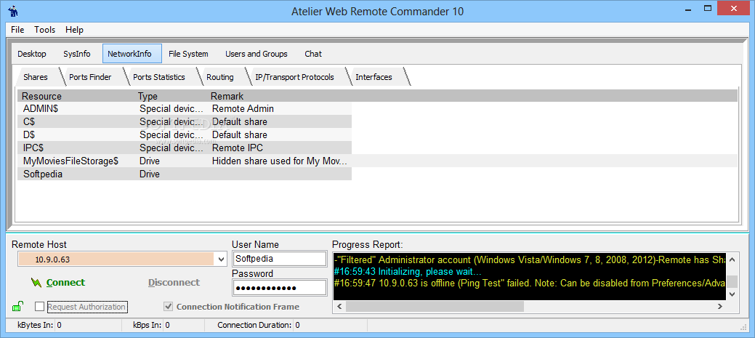Open the Tools menu

(x=45, y=30)
